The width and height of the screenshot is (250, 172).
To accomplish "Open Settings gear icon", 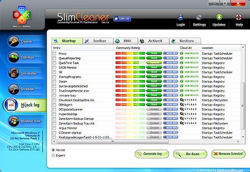I will click(x=199, y=17).
